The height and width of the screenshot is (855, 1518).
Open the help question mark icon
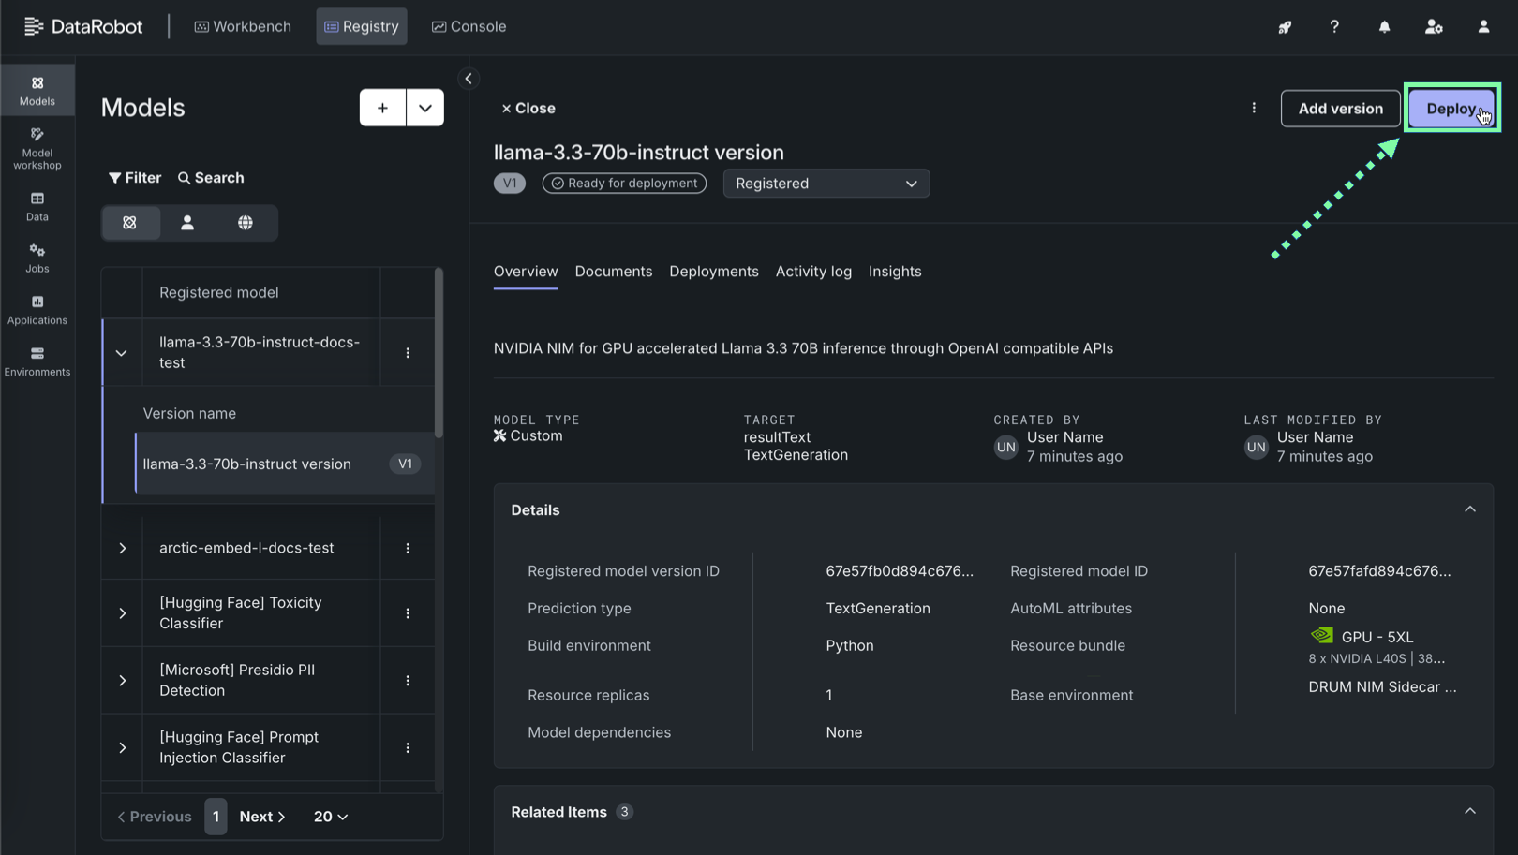[x=1334, y=27]
